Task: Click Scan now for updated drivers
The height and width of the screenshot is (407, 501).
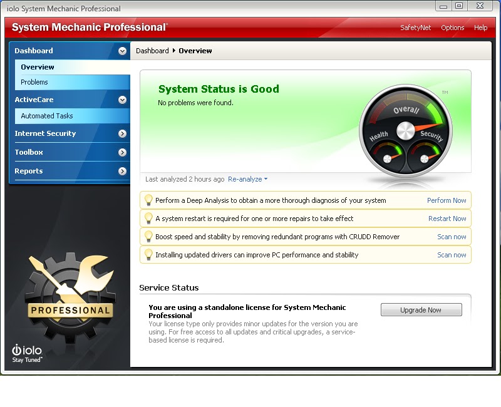Action: pyautogui.click(x=452, y=255)
